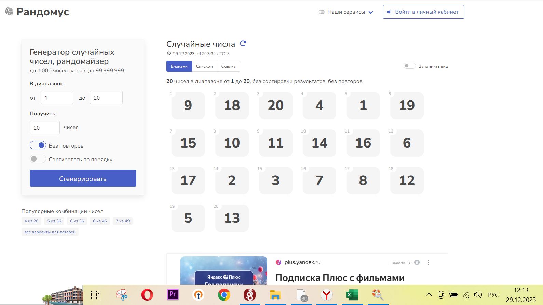Switch to the 'Списком' view tab

pos(204,66)
